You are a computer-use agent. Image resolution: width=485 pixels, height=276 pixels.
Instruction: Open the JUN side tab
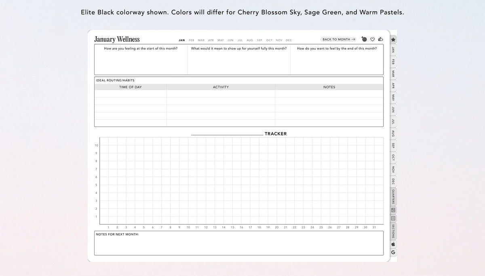point(393,110)
